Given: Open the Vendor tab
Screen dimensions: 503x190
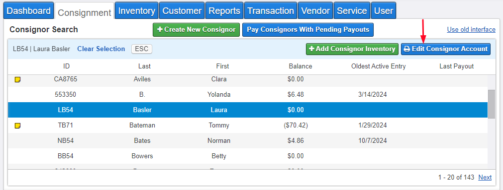Looking at the screenshot, I should (315, 10).
